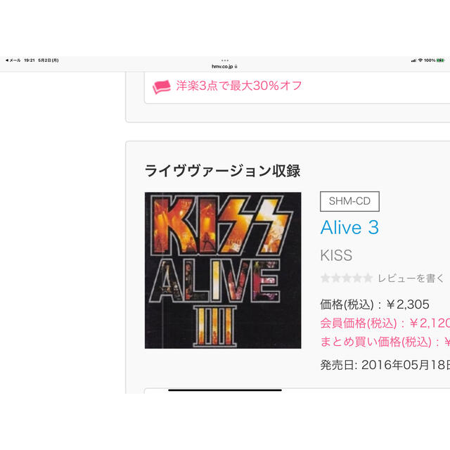450x450 pixels.
Task: Tap the pink book campaign icon
Action: [161, 86]
